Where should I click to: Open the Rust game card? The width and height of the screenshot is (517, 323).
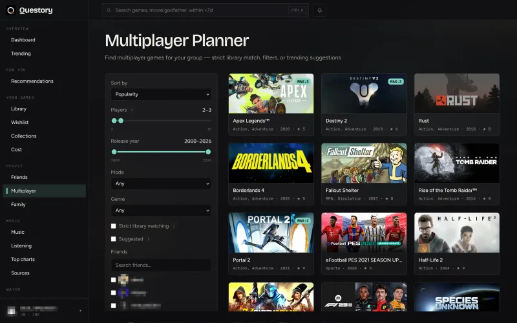(457, 105)
